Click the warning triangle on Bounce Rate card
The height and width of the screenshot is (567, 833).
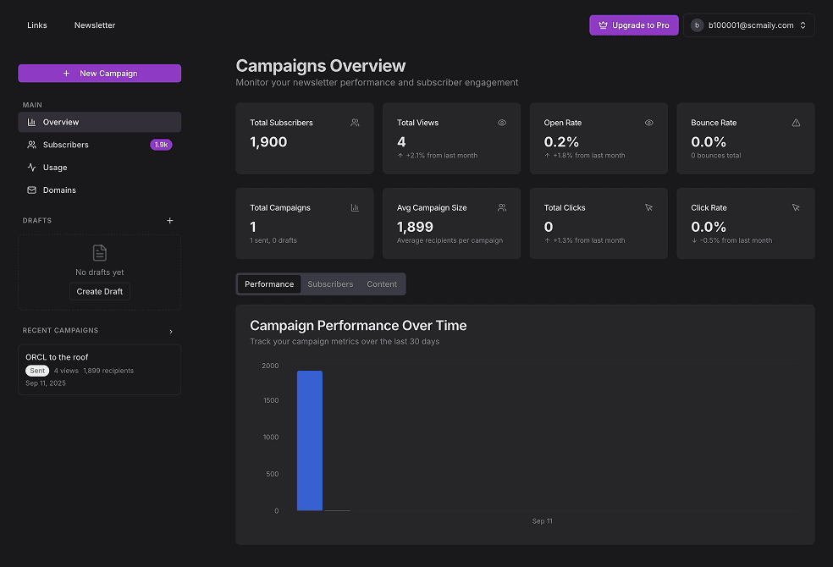(x=796, y=122)
